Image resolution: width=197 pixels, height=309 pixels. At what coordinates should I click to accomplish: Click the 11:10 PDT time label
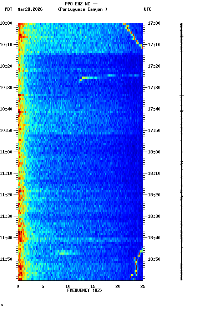pyautogui.click(x=6, y=173)
